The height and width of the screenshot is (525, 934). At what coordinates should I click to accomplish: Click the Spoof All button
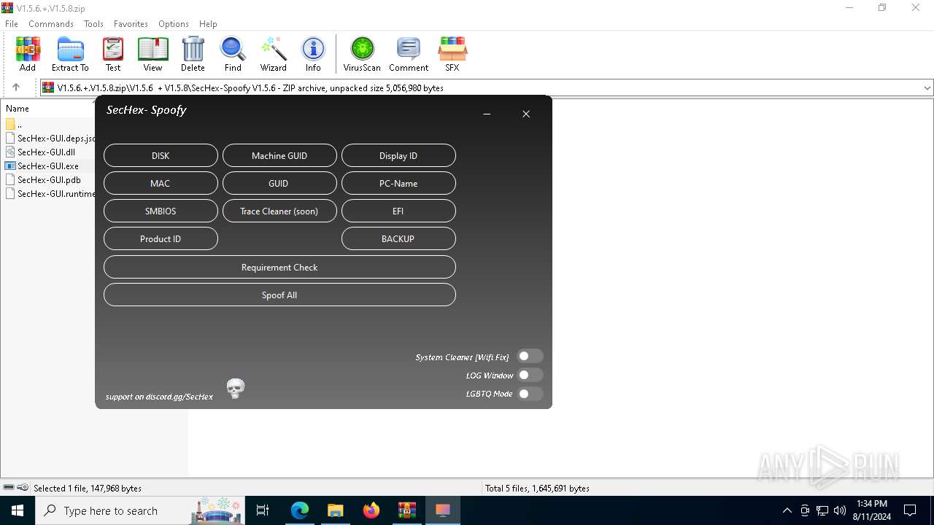point(279,295)
